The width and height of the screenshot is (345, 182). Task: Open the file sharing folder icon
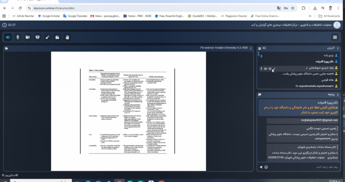57,37
